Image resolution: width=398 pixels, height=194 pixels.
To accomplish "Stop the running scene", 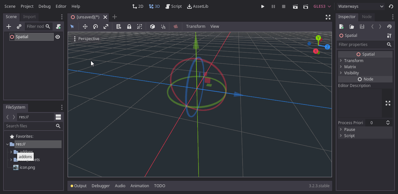I will click(x=284, y=6).
